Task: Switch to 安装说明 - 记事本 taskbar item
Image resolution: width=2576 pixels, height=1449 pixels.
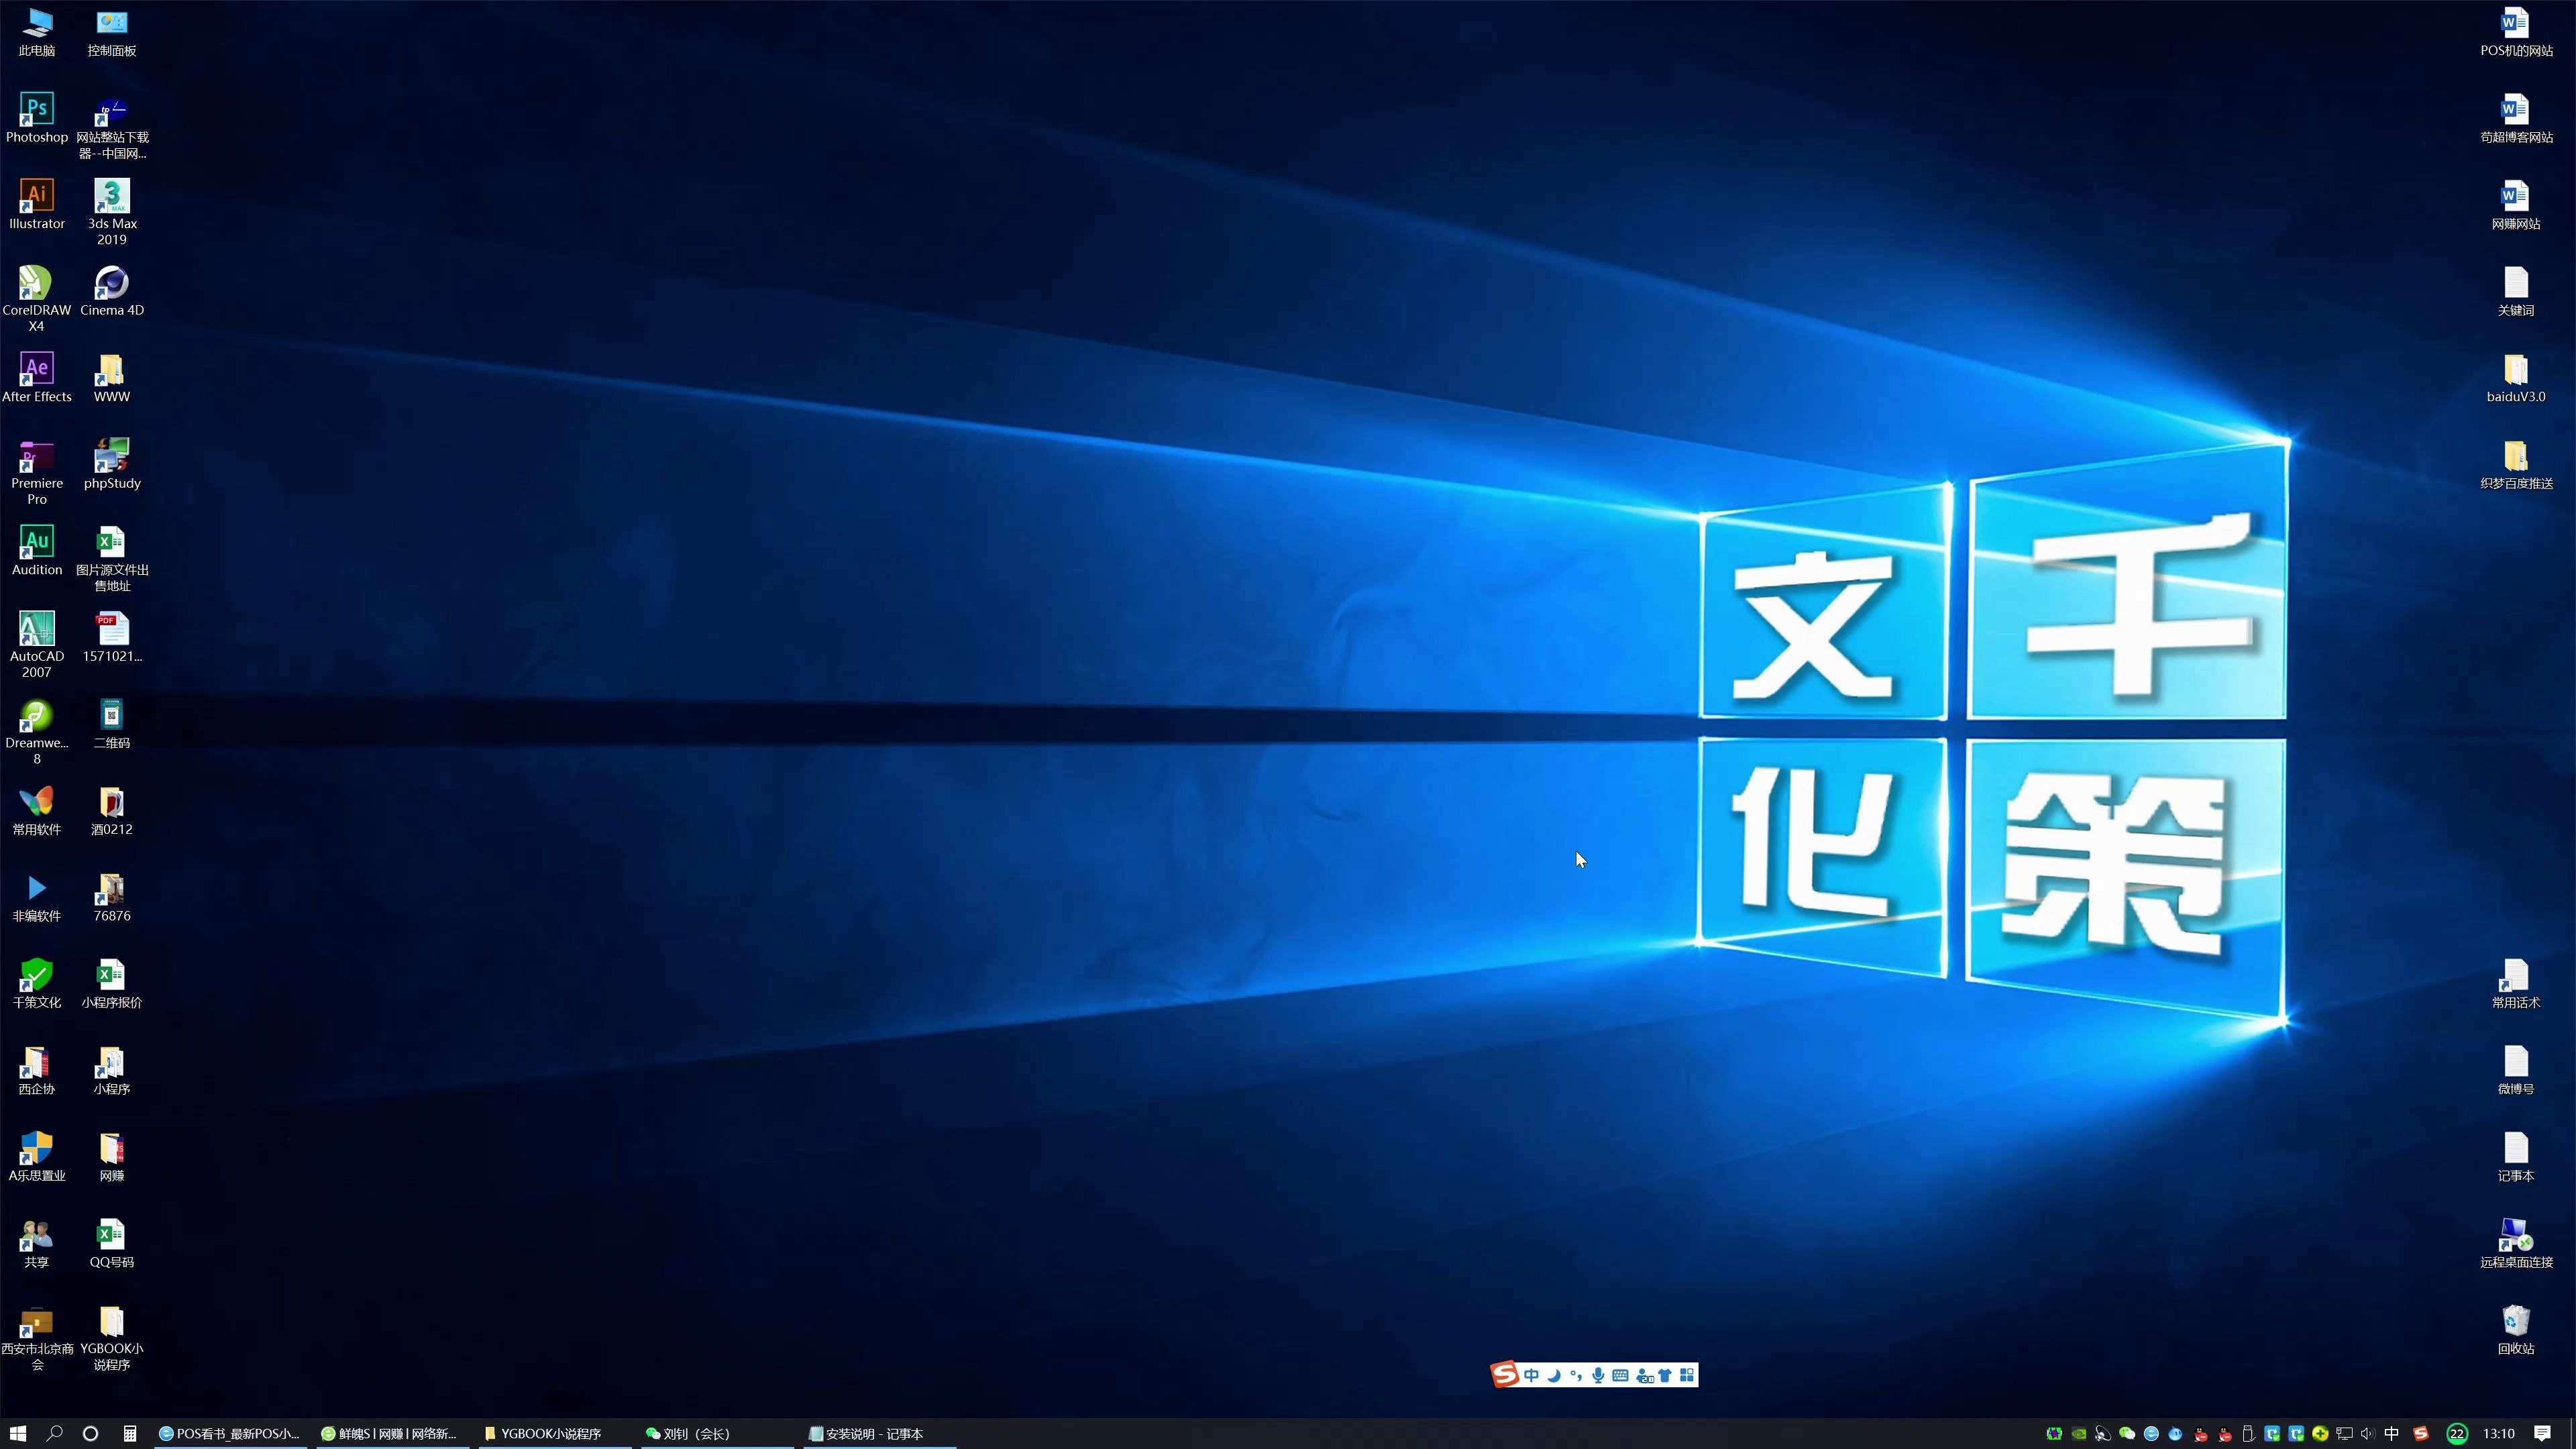Action: click(x=868, y=1433)
